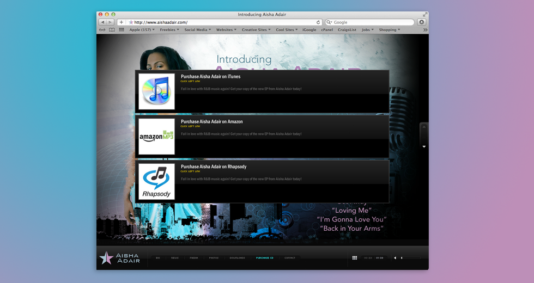Go forward with Safari's forward arrow

click(x=110, y=22)
